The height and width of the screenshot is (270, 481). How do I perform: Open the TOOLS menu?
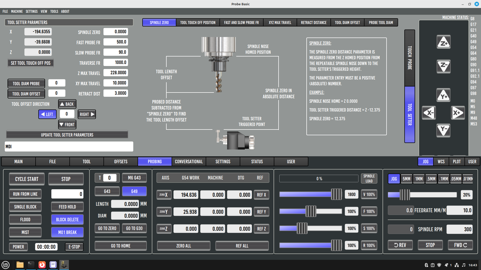[54, 11]
